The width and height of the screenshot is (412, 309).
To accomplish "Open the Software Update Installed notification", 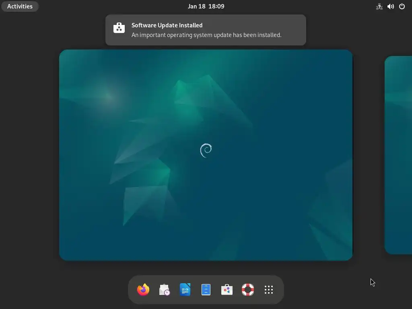I will [206, 30].
